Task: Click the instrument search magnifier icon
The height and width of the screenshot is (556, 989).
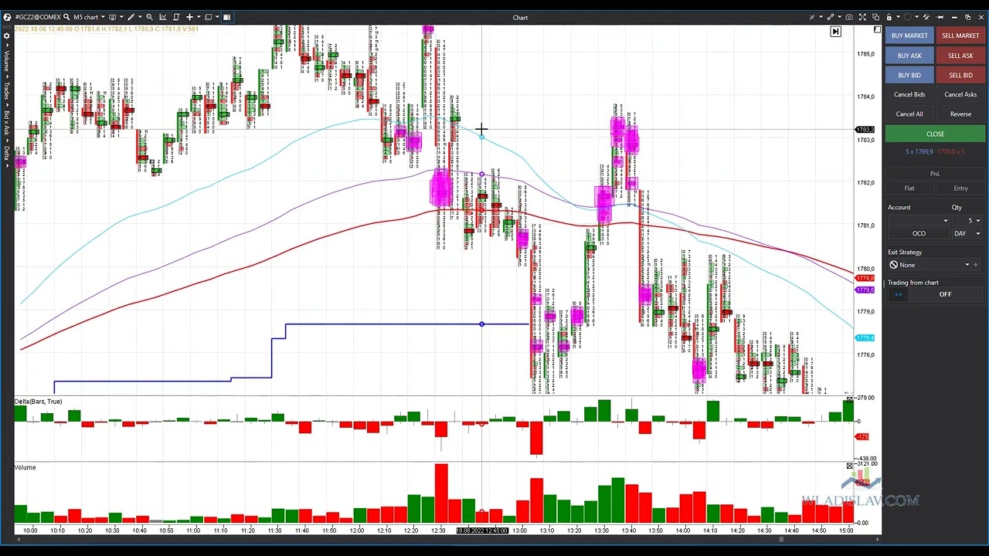Action: coord(66,17)
